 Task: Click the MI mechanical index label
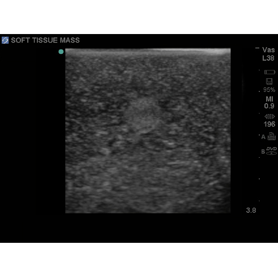(x=269, y=99)
